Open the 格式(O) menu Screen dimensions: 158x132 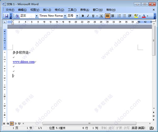click(x=59, y=10)
